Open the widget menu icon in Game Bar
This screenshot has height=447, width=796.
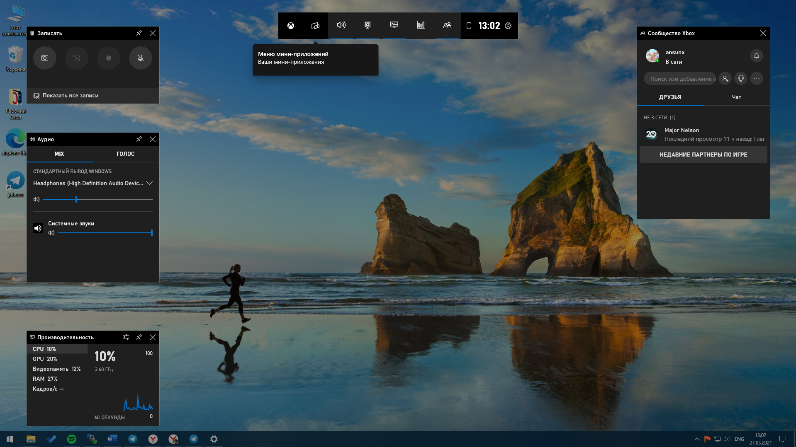315,26
